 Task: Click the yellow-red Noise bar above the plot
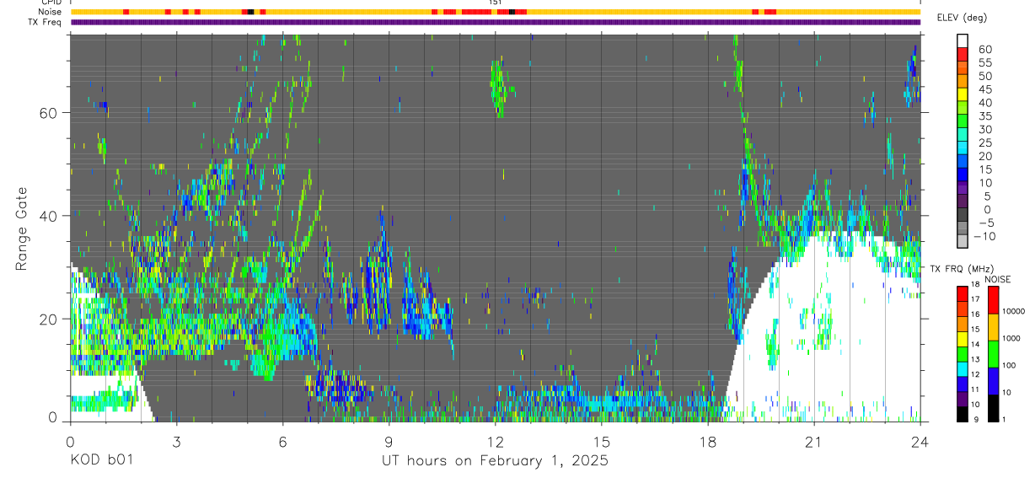pos(496,12)
